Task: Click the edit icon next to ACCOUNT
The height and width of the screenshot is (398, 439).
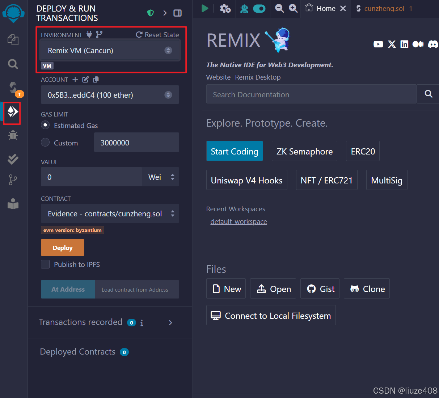Action: coord(85,79)
